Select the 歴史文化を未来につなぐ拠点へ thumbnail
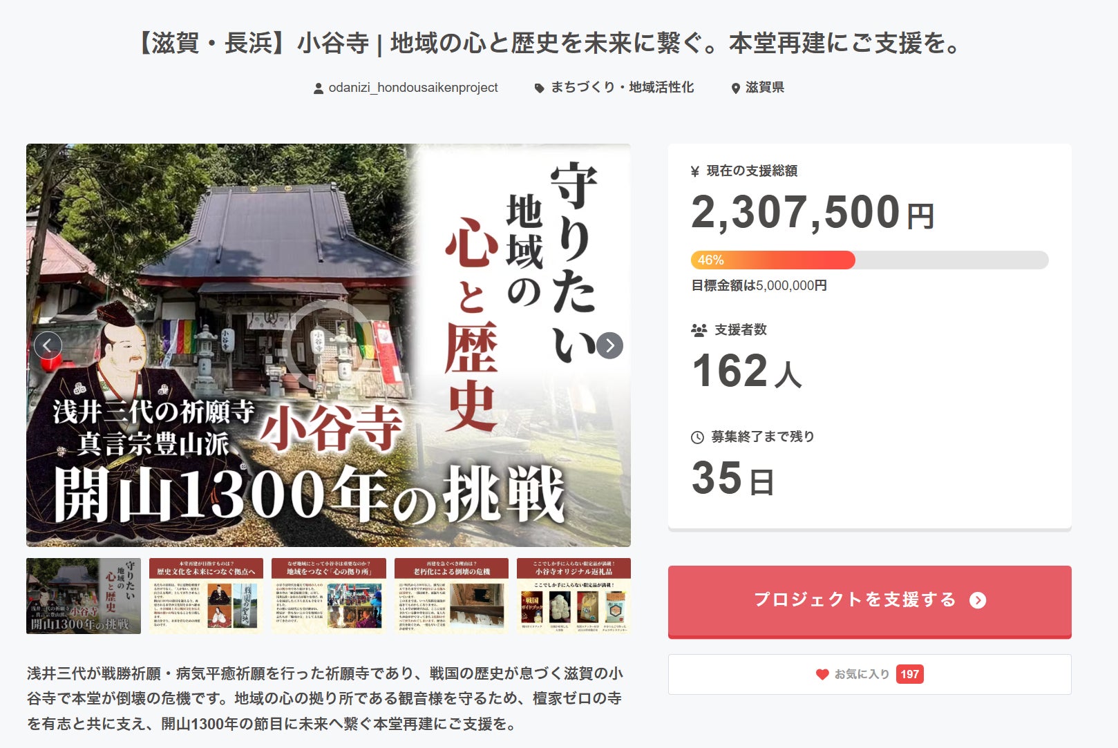1118x748 pixels. click(206, 596)
